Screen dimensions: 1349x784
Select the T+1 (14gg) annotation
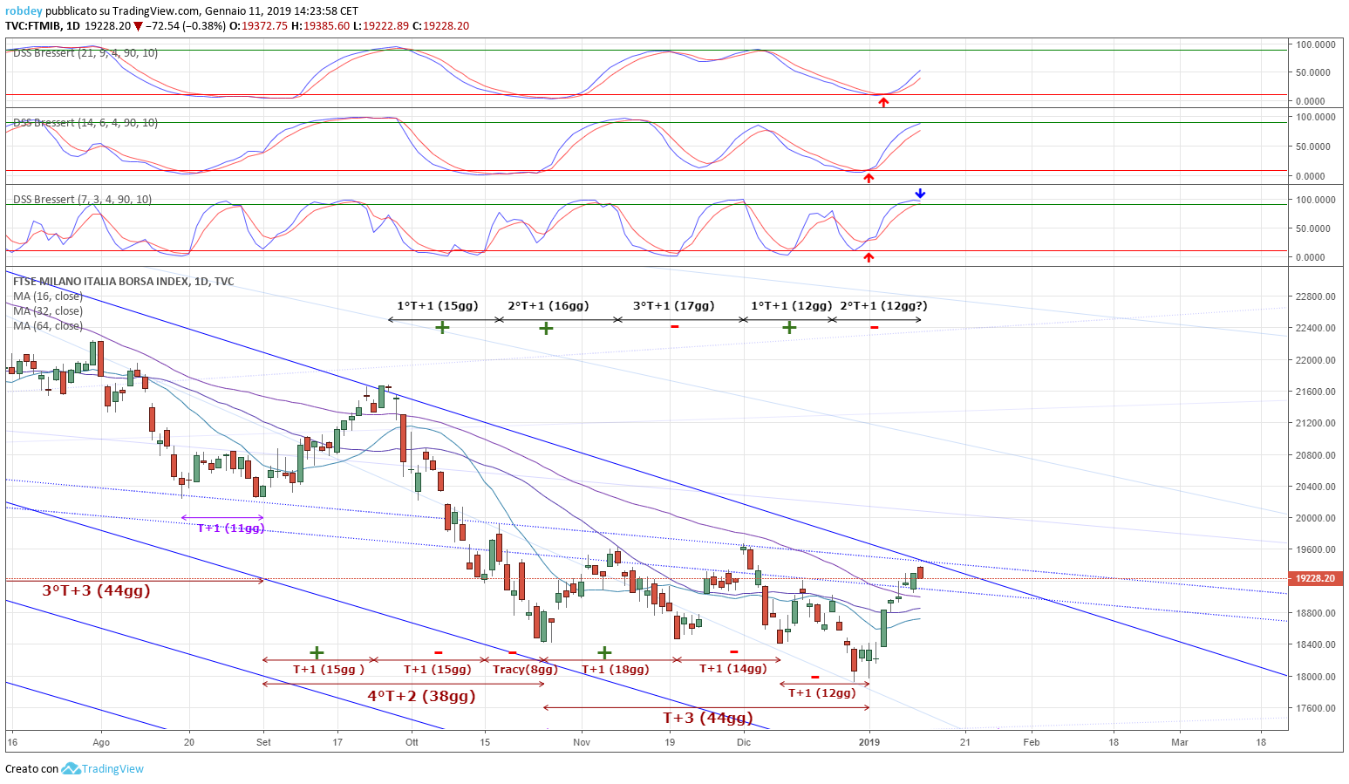click(733, 668)
